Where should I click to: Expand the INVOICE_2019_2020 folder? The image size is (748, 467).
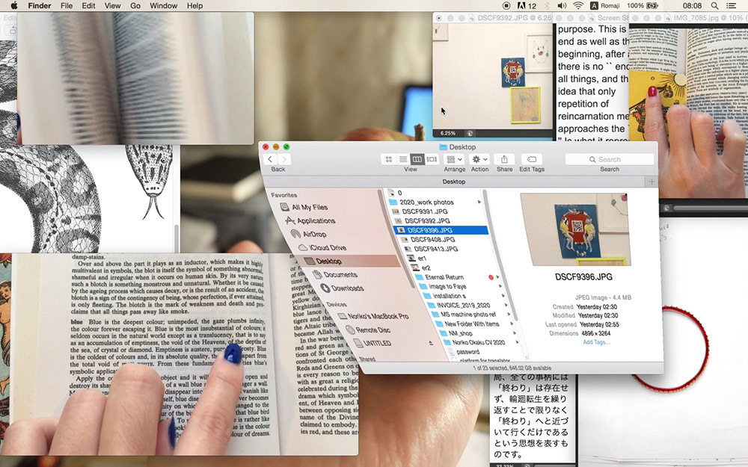coord(506,305)
